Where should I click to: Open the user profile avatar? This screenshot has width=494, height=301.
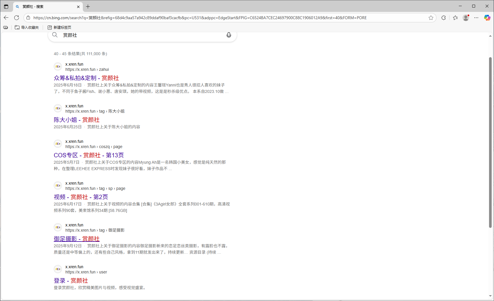click(466, 18)
